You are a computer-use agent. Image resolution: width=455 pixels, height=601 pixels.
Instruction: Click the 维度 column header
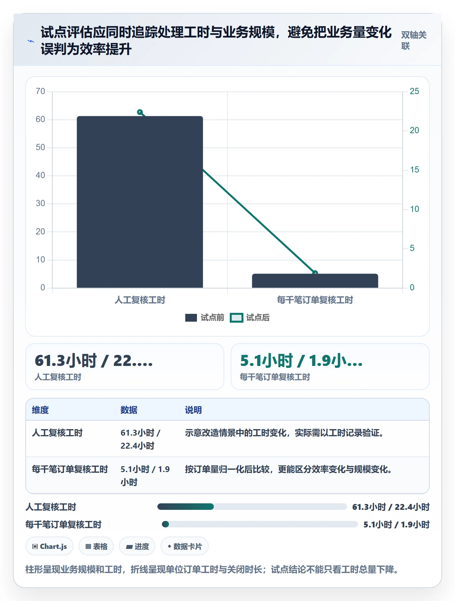click(40, 410)
